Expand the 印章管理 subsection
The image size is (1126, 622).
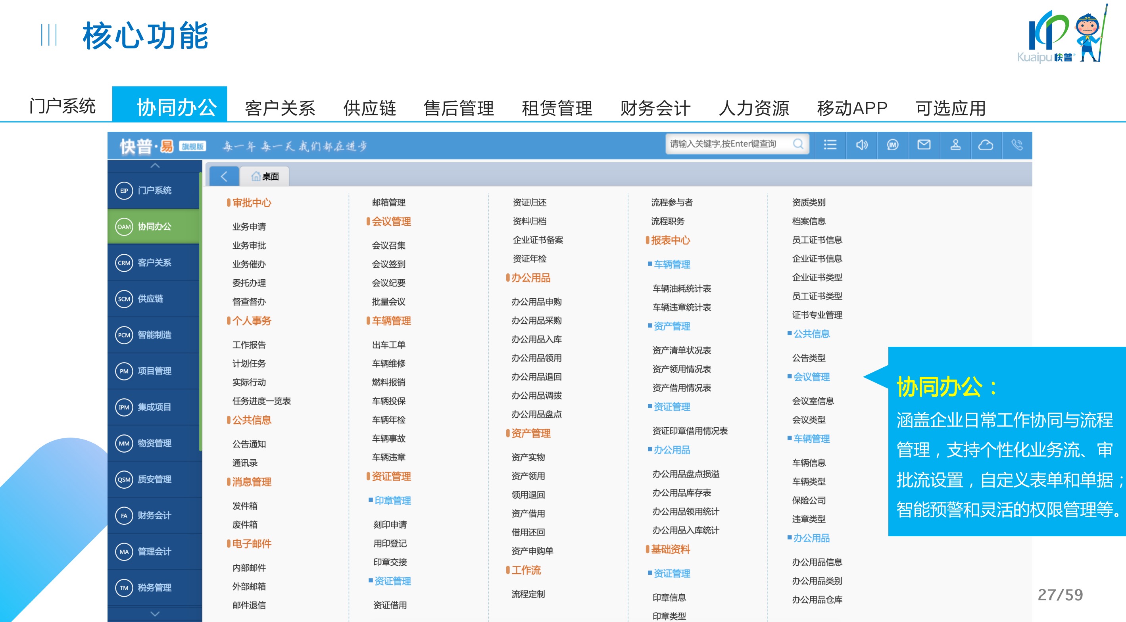point(392,501)
